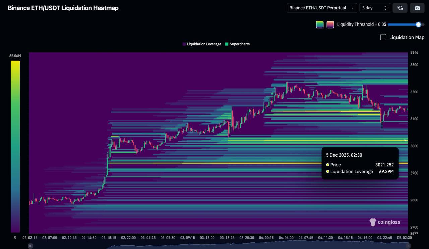
Task: Click the left handle of the bottom time-range bar
Action: [30, 246]
